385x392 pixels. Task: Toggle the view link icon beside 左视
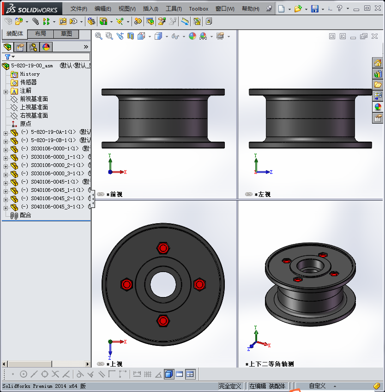pyautogui.click(x=249, y=194)
